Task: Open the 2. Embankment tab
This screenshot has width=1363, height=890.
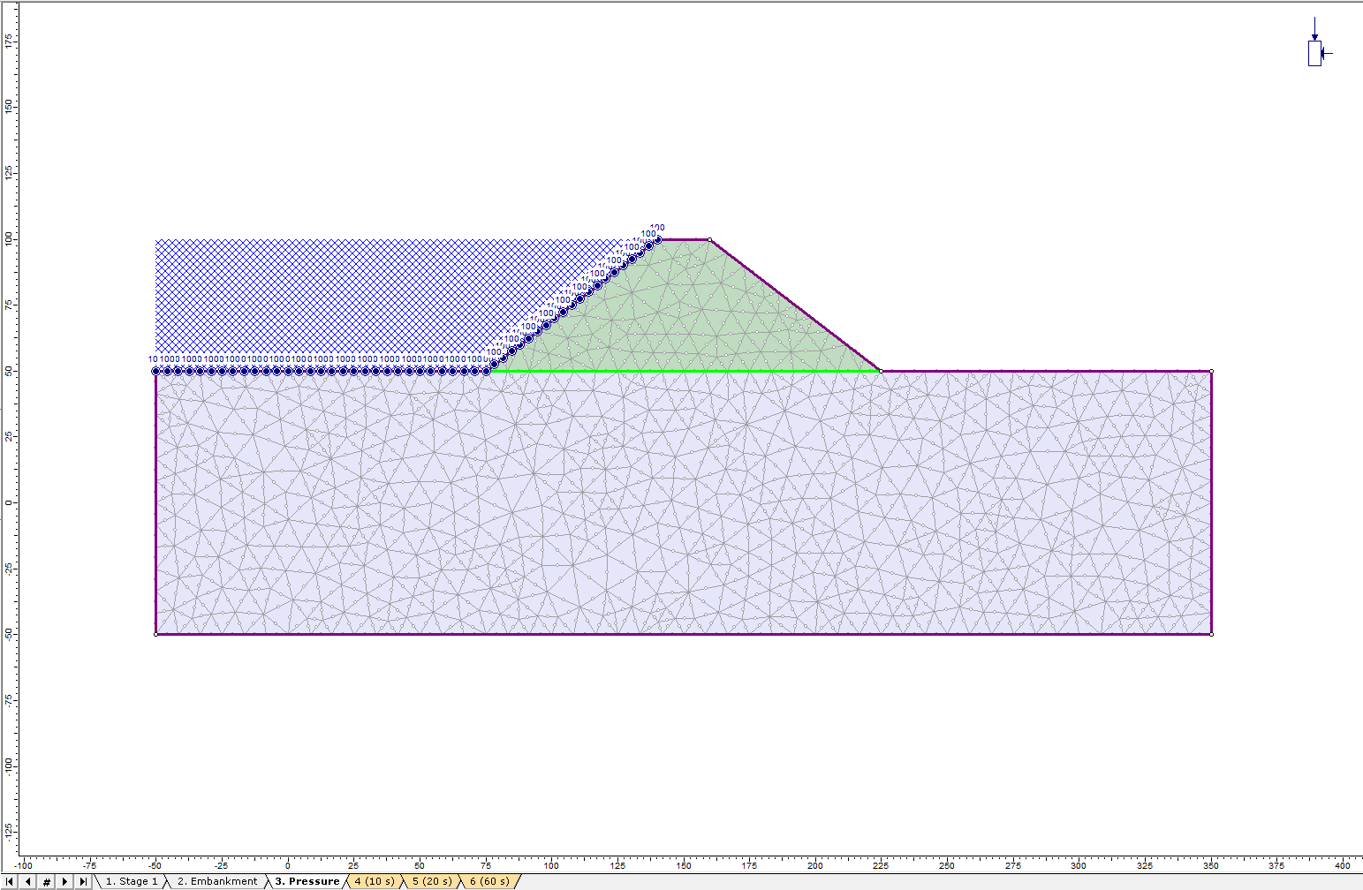Action: click(x=216, y=880)
